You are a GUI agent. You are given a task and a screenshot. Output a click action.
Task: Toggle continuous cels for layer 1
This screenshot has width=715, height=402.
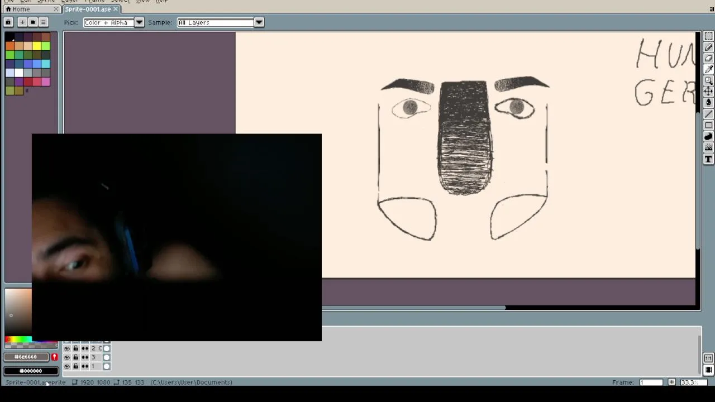85,366
